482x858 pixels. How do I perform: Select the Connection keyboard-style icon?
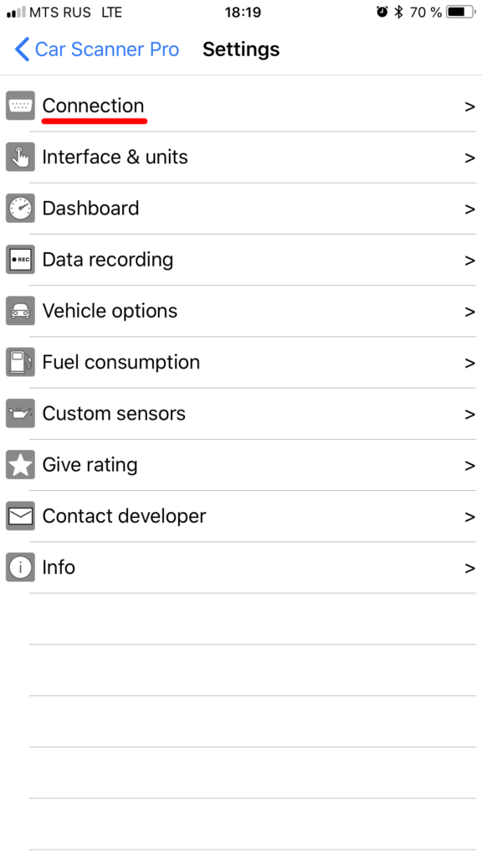click(20, 106)
